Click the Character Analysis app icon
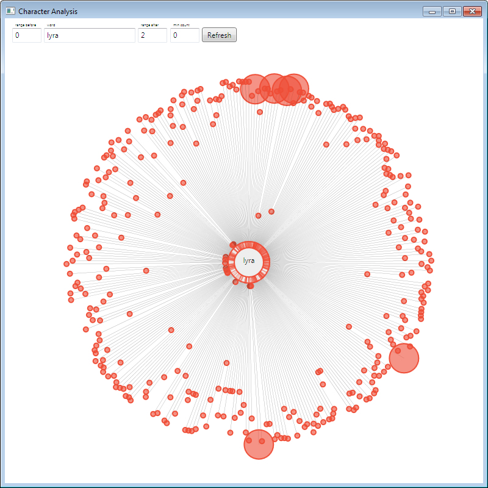Viewport: 488px width, 488px height. (10, 11)
